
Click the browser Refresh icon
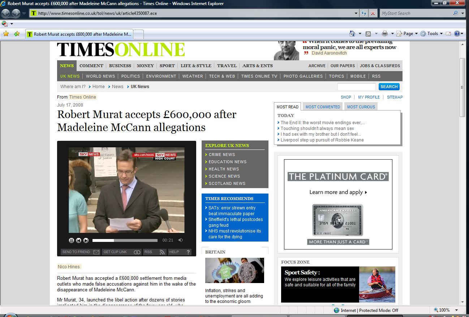pos(364,13)
